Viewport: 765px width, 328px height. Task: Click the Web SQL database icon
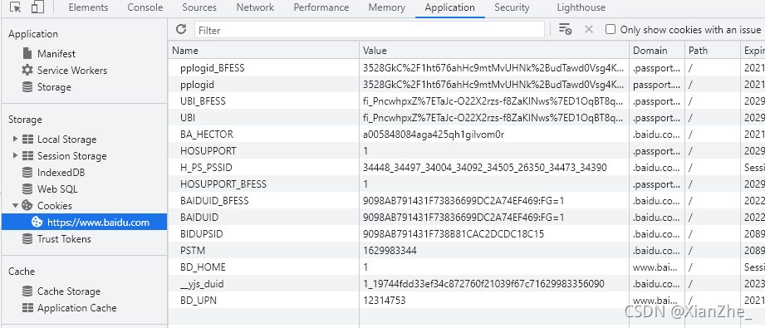pos(27,188)
